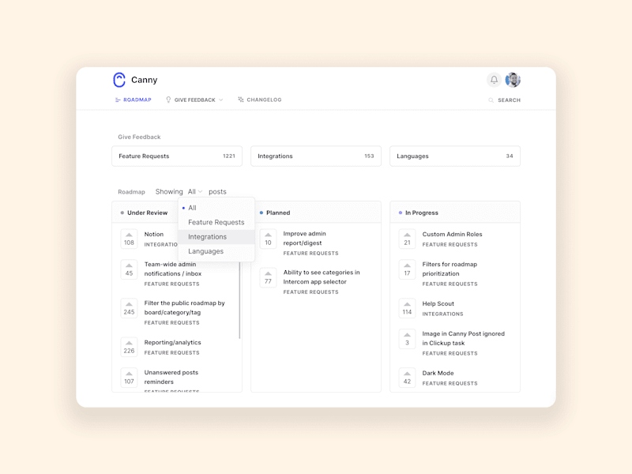Choose Languages from filter list

pos(216,251)
